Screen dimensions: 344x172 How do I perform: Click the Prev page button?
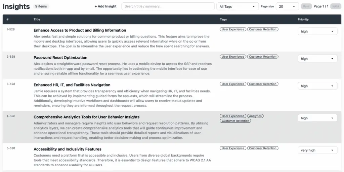point(306,6)
